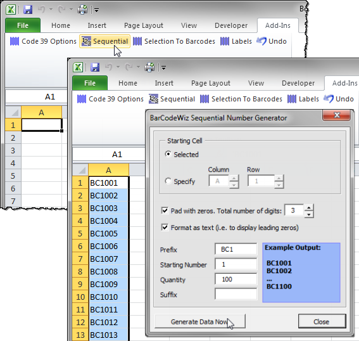Screen dimensions: 359x341
Task: Switch to Insert tab in back window
Action: click(x=97, y=25)
